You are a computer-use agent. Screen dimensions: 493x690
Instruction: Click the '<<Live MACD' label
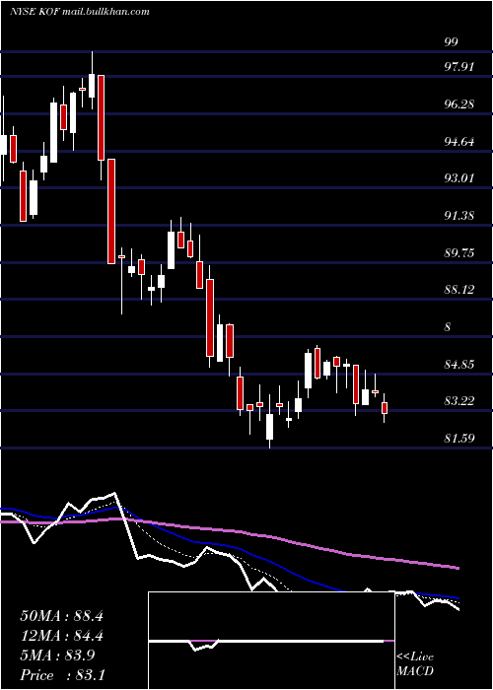coord(415,663)
